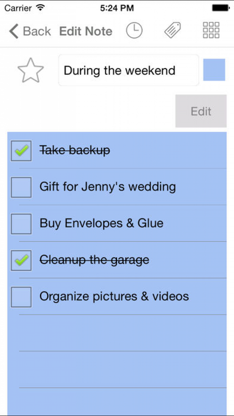
Task: Go back using the Back label
Action: 37,31
